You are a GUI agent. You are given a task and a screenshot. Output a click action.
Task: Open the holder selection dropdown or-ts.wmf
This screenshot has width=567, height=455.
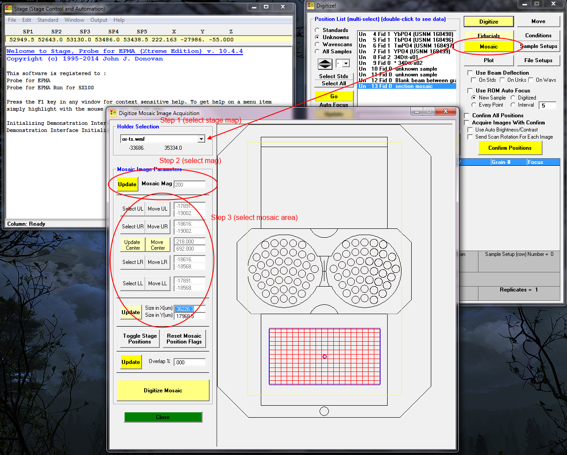click(x=201, y=139)
